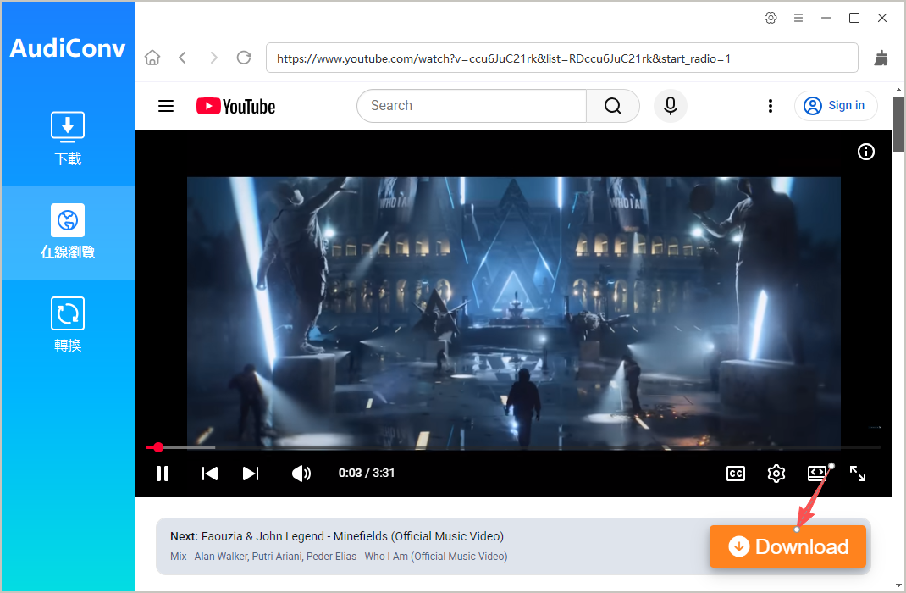906x593 pixels.
Task: Click the page vertical scrollbar thumb
Action: coord(898,124)
